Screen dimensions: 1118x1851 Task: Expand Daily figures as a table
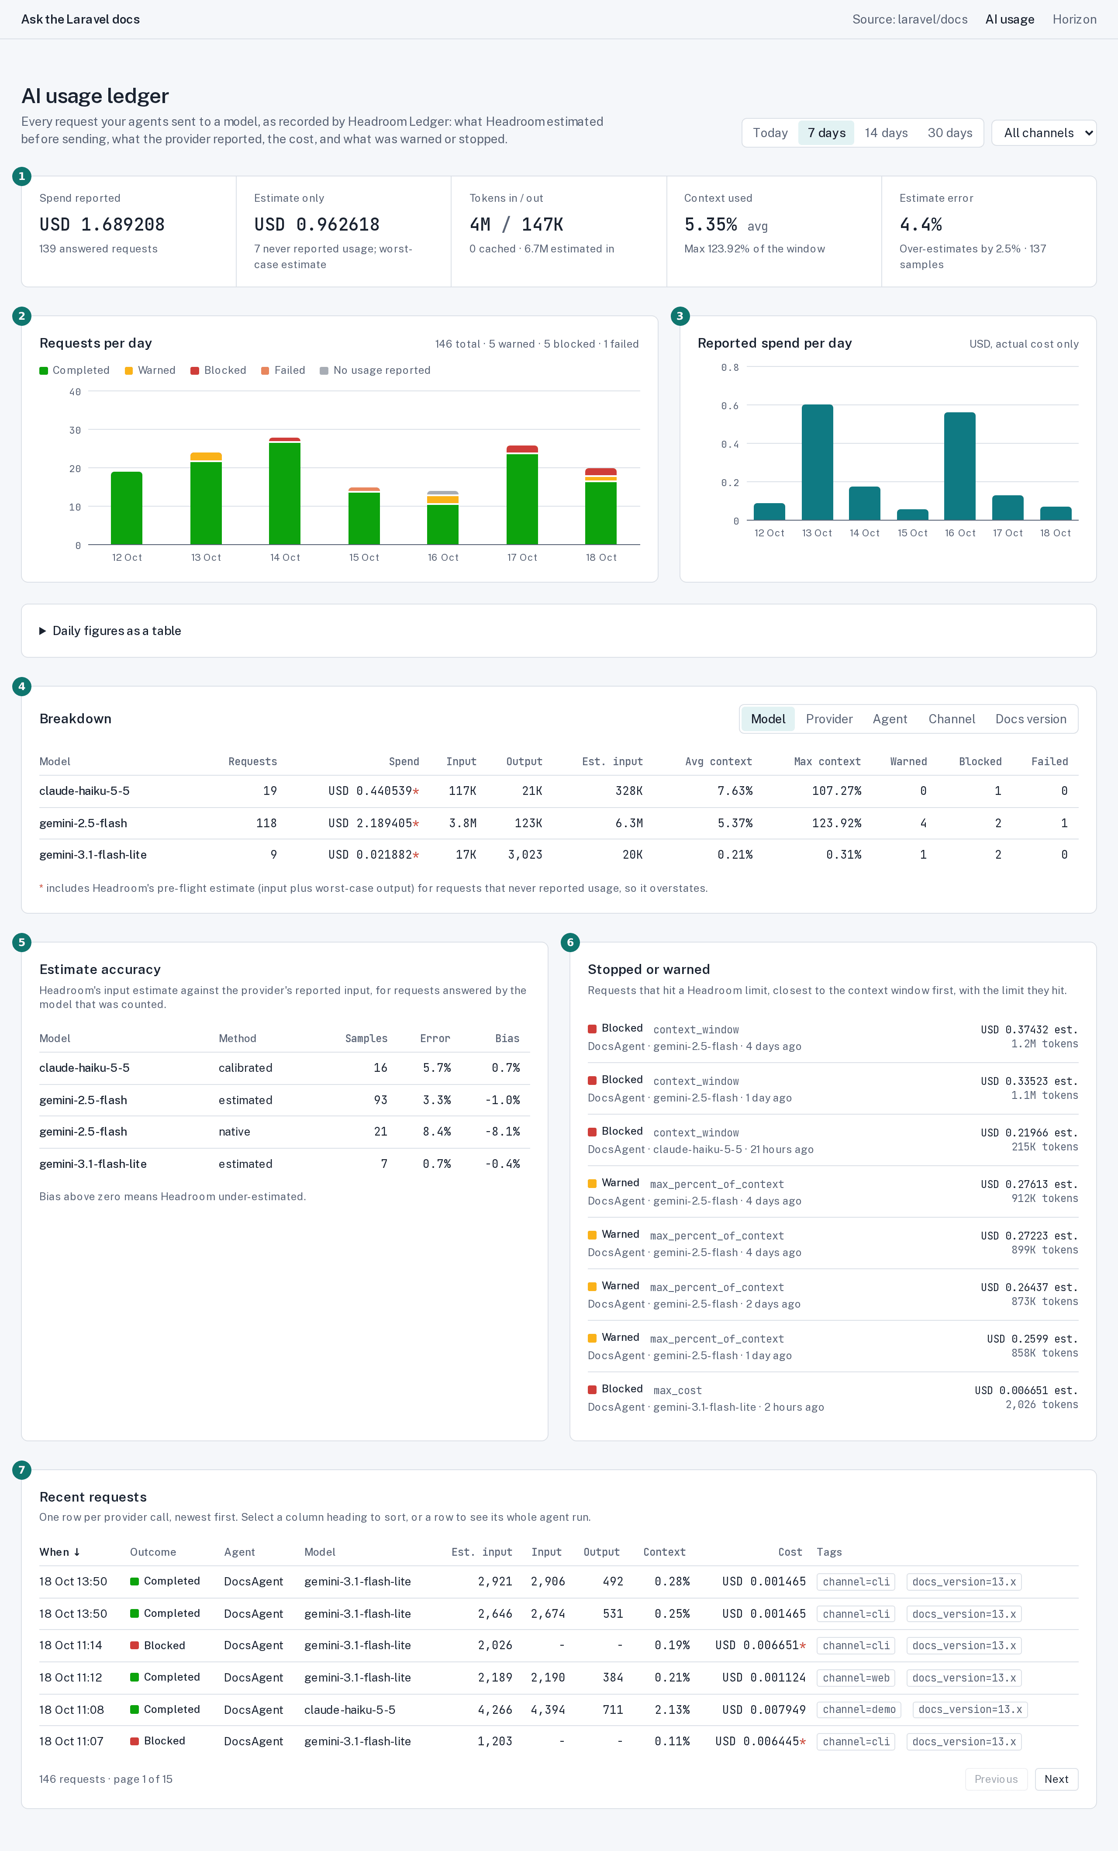(110, 631)
